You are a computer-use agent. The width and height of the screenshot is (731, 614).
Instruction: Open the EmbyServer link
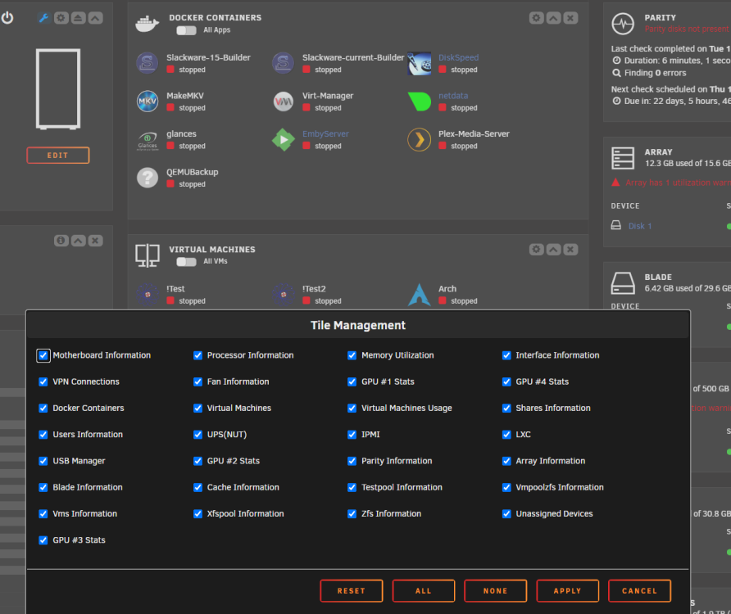(325, 133)
